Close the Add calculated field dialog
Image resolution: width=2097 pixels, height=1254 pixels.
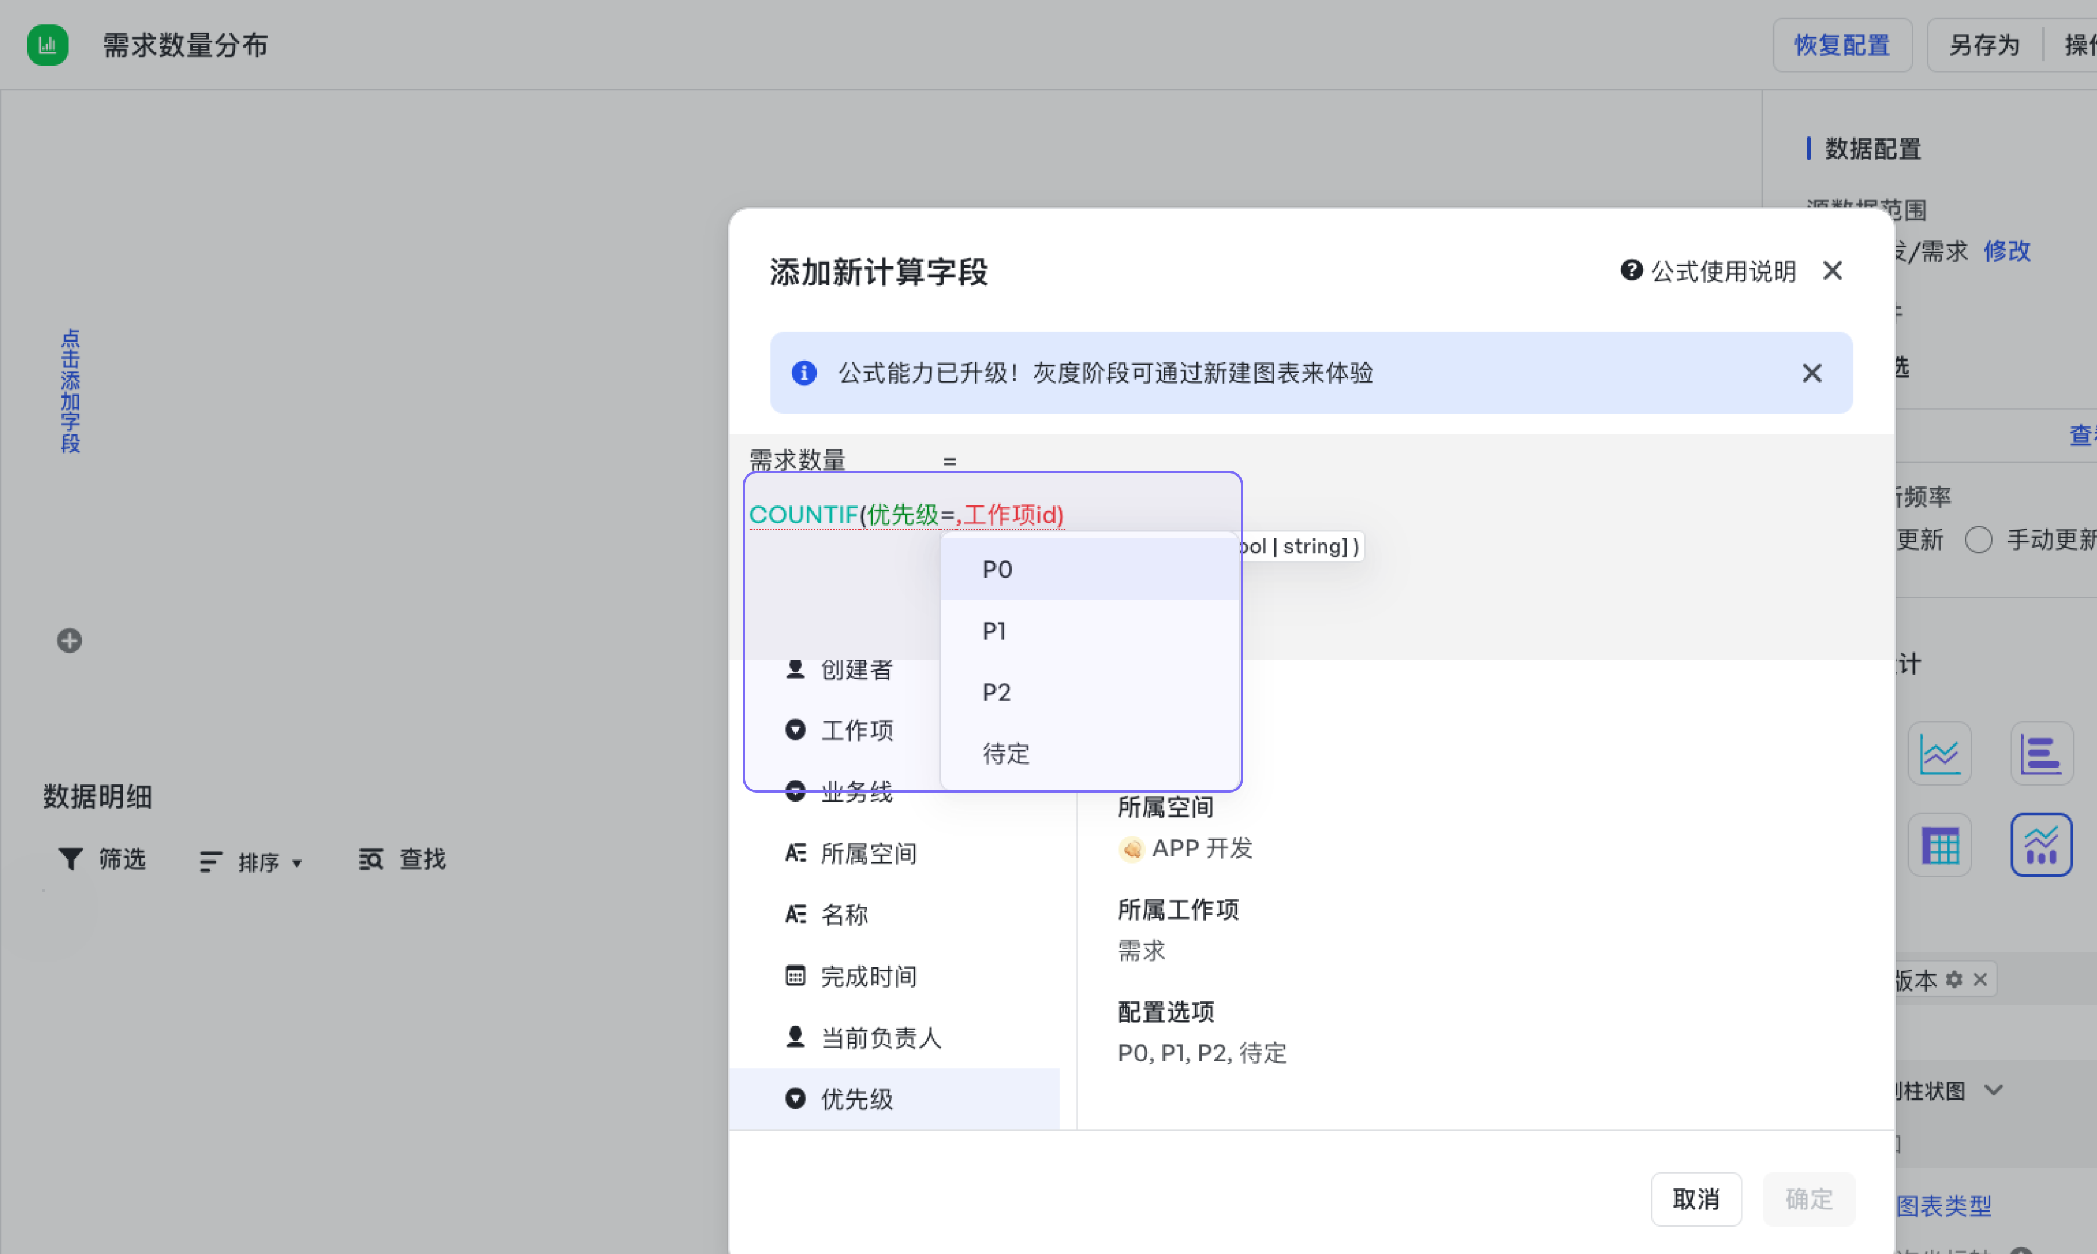click(x=1832, y=271)
